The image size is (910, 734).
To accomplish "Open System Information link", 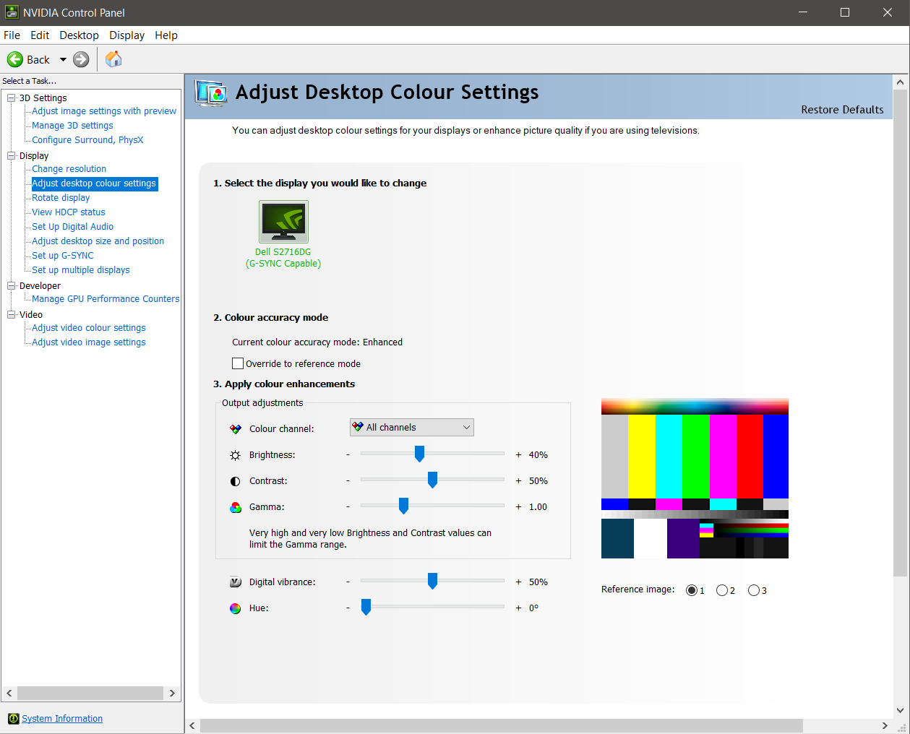I will (62, 719).
